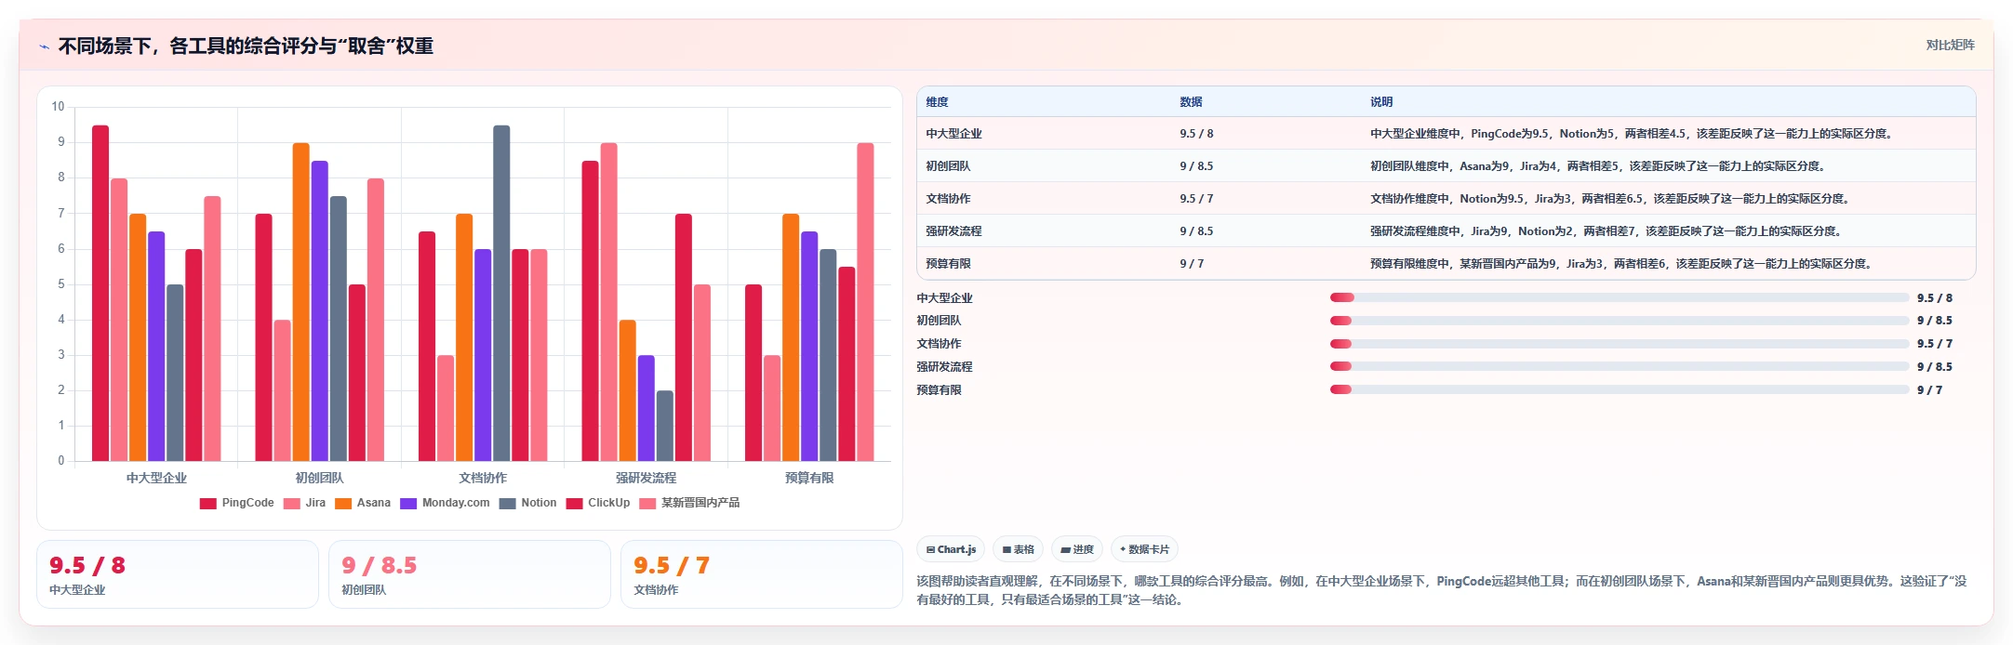Viewport: 2013px width, 645px height.
Task: Click the card title 不同场景下，各工具的综合评分
Action: point(246,46)
